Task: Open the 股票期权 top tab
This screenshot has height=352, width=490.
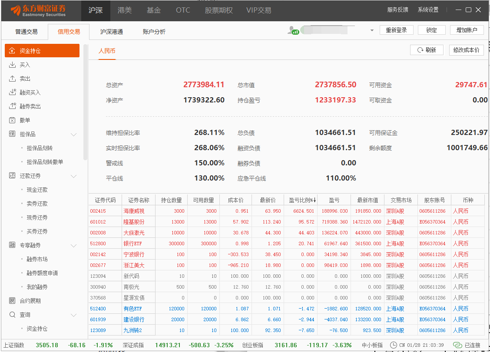Action: (219, 10)
